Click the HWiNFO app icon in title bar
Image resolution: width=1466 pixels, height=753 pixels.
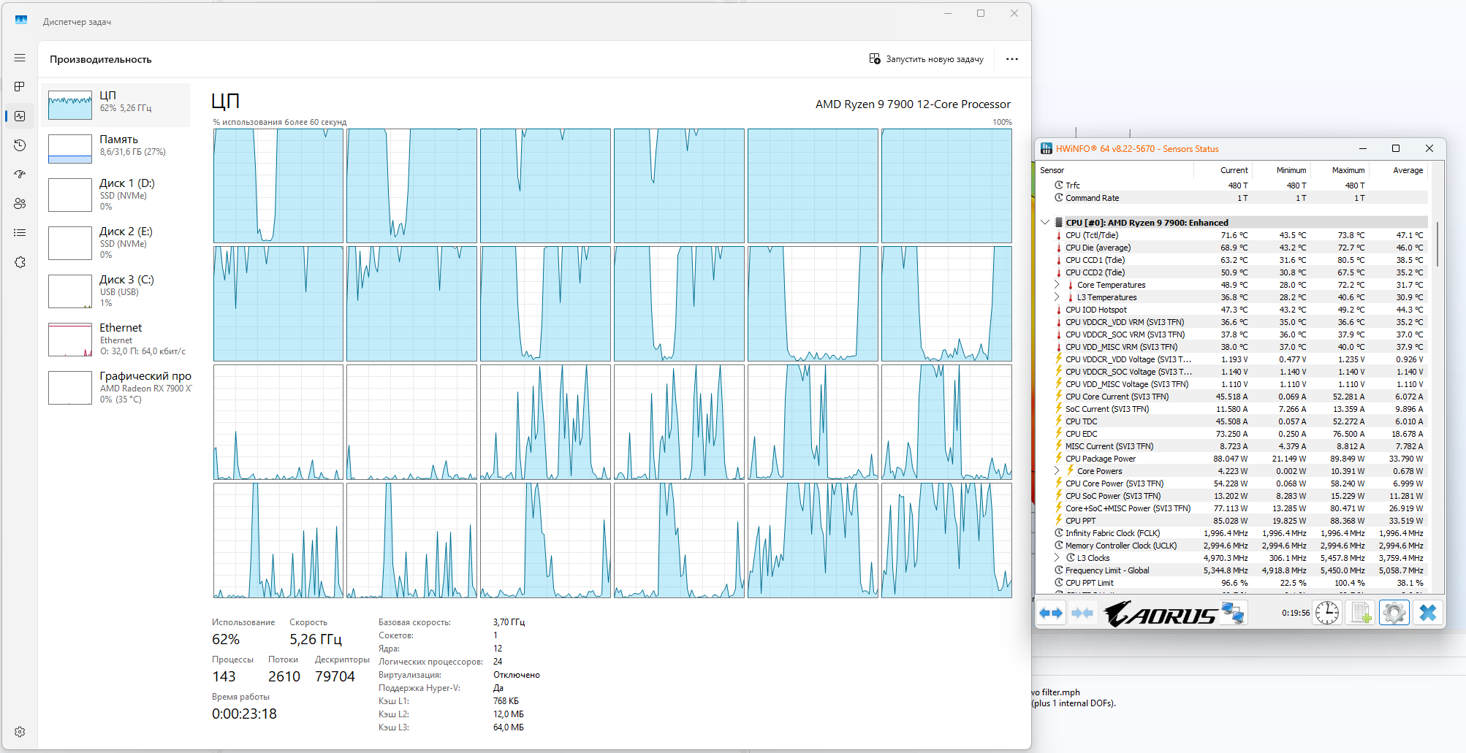(1047, 148)
